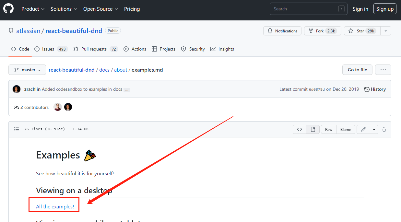Open the GitHub logo homepage
The height and width of the screenshot is (222, 401).
pos(8,9)
